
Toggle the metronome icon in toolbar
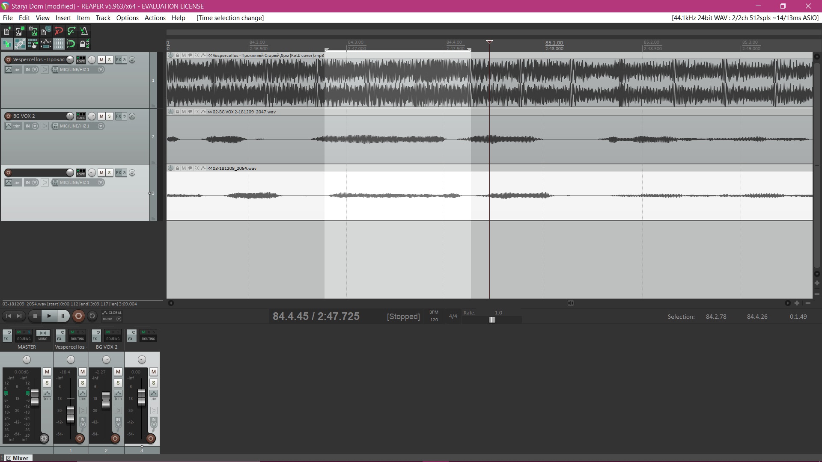(84, 31)
